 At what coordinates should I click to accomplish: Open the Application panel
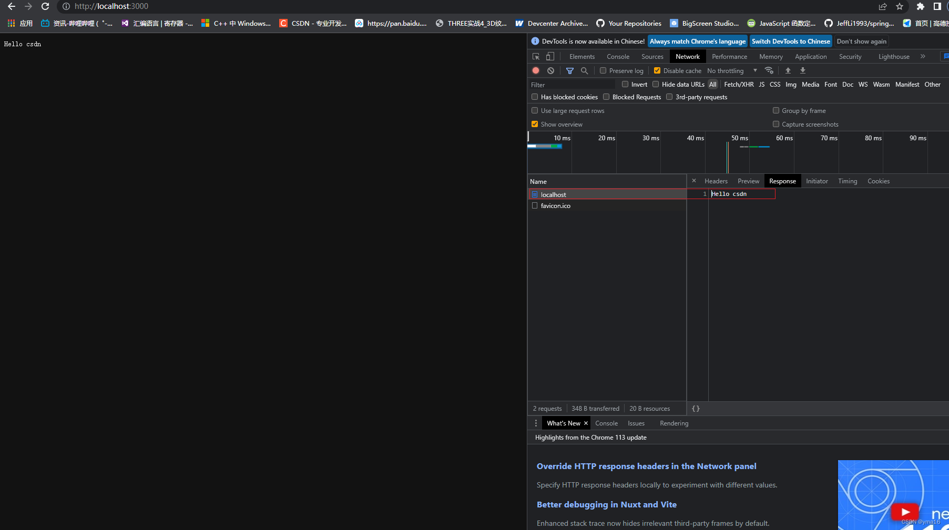click(x=811, y=56)
